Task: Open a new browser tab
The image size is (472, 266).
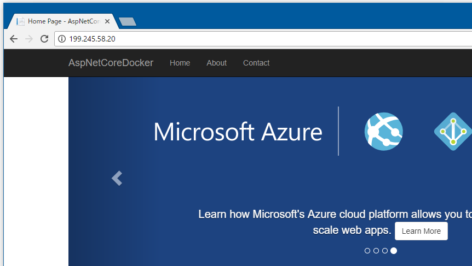Action: tap(128, 22)
